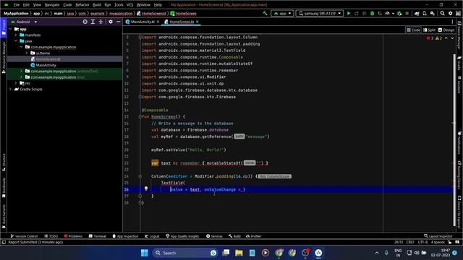Expand the Gradle Scripts node
Screen dimensions: 463x260
coord(11,89)
